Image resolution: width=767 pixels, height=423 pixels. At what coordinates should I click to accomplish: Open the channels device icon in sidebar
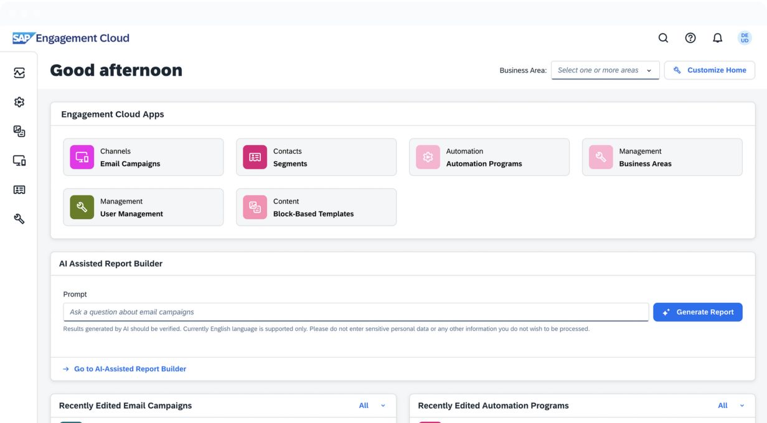coord(19,160)
